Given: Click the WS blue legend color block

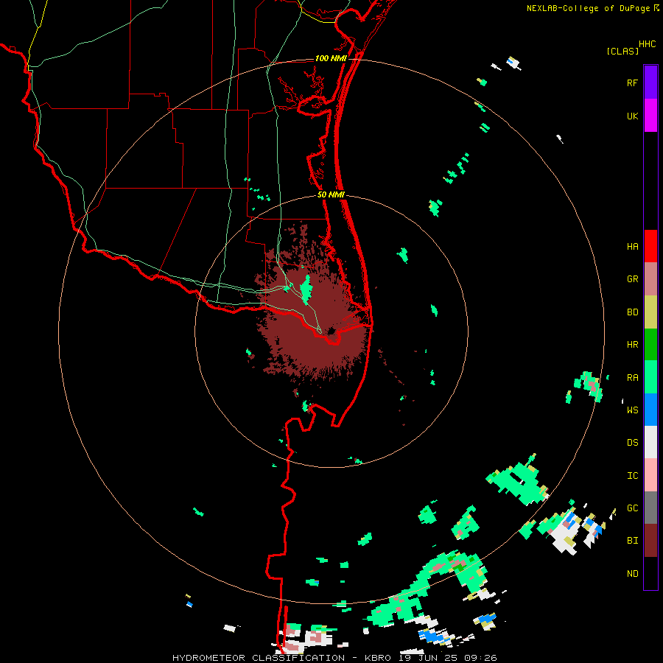Looking at the screenshot, I should 650,410.
